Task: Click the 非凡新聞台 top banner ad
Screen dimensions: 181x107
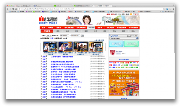Action: click(x=103, y=20)
